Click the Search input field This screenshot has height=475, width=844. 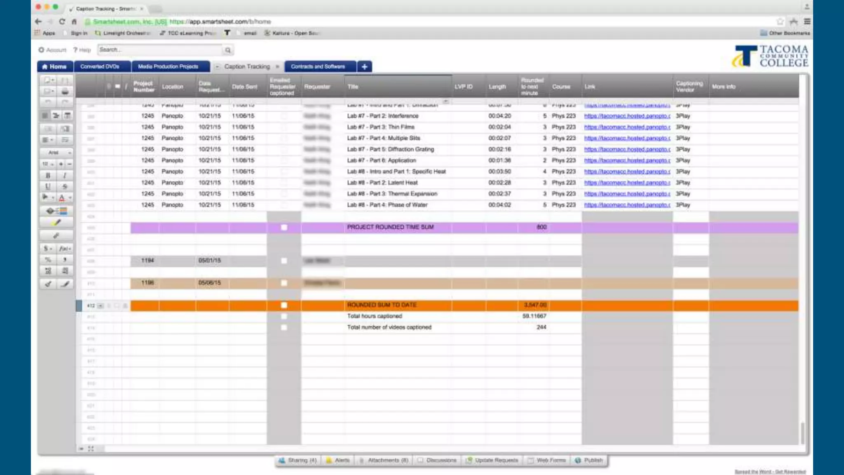[160, 50]
